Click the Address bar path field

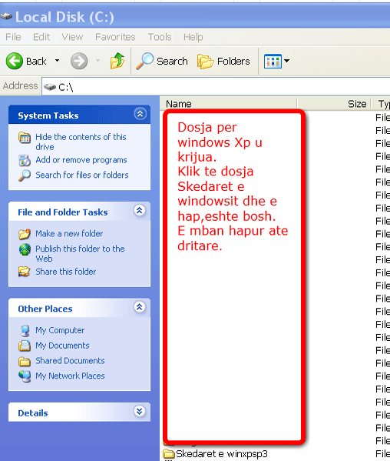[216, 87]
